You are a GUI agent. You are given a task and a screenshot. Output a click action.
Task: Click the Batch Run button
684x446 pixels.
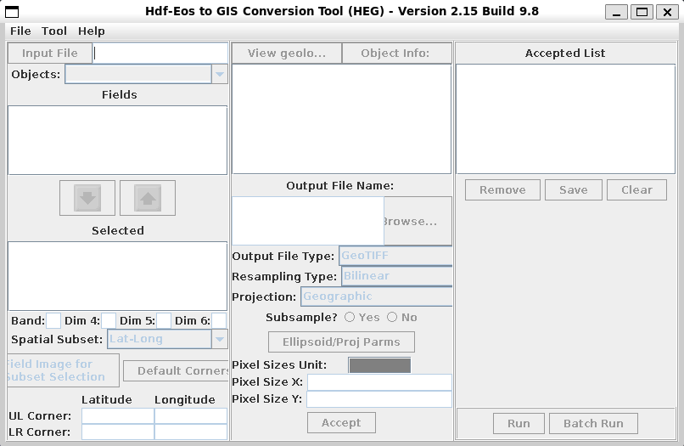tap(593, 423)
